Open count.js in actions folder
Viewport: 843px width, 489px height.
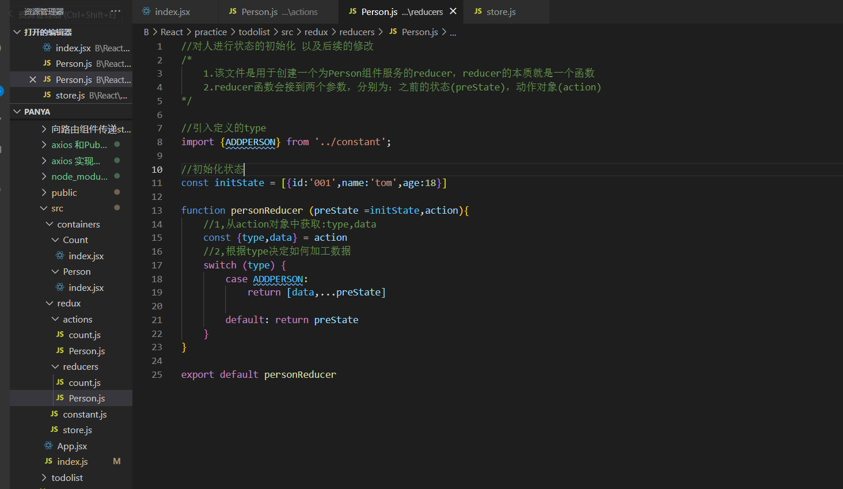pos(71,335)
